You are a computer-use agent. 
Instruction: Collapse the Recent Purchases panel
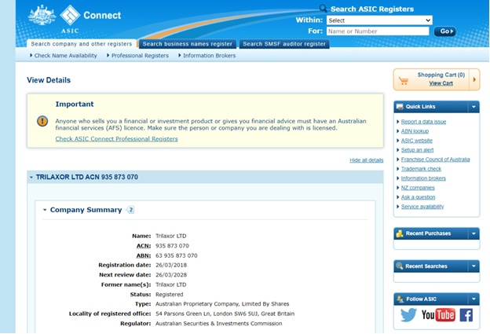tap(474, 233)
